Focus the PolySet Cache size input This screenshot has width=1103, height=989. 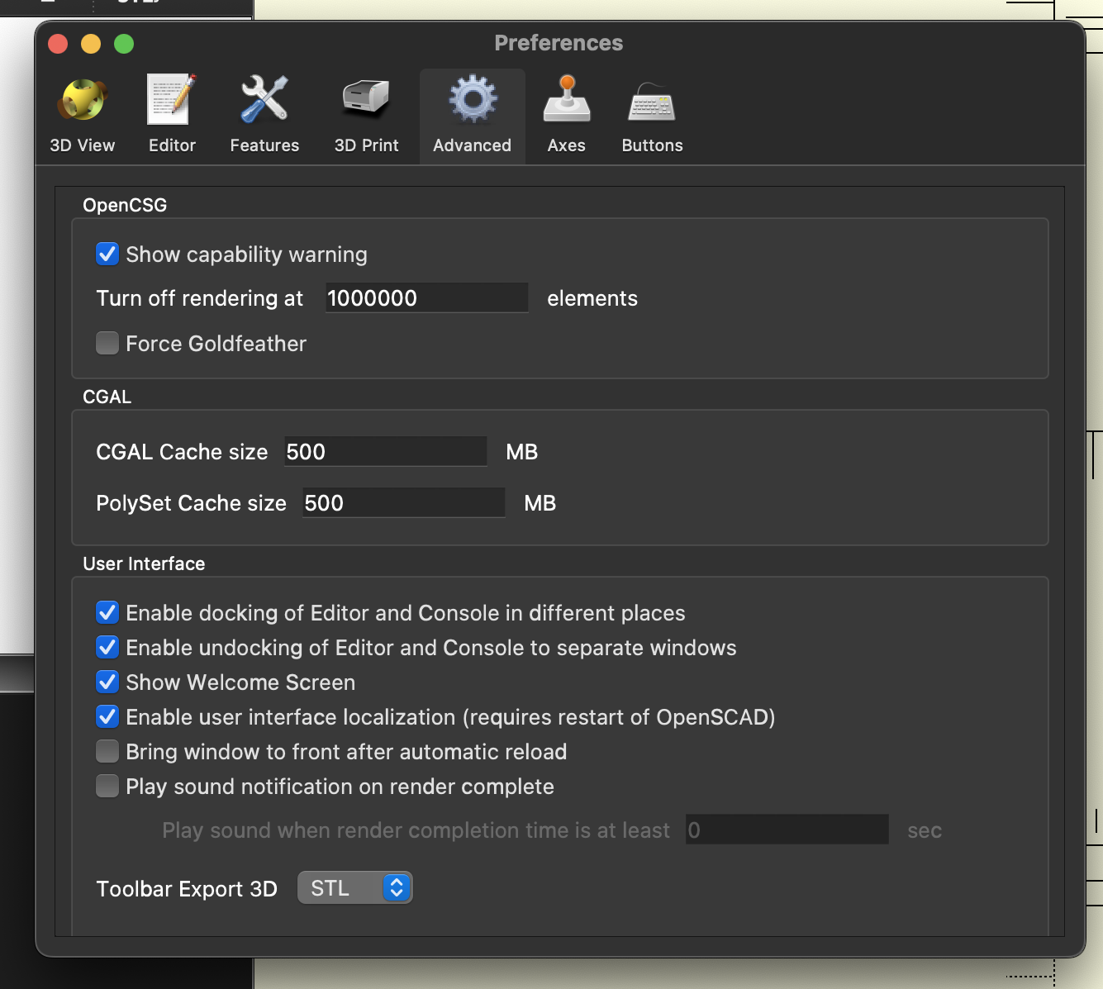coord(403,503)
